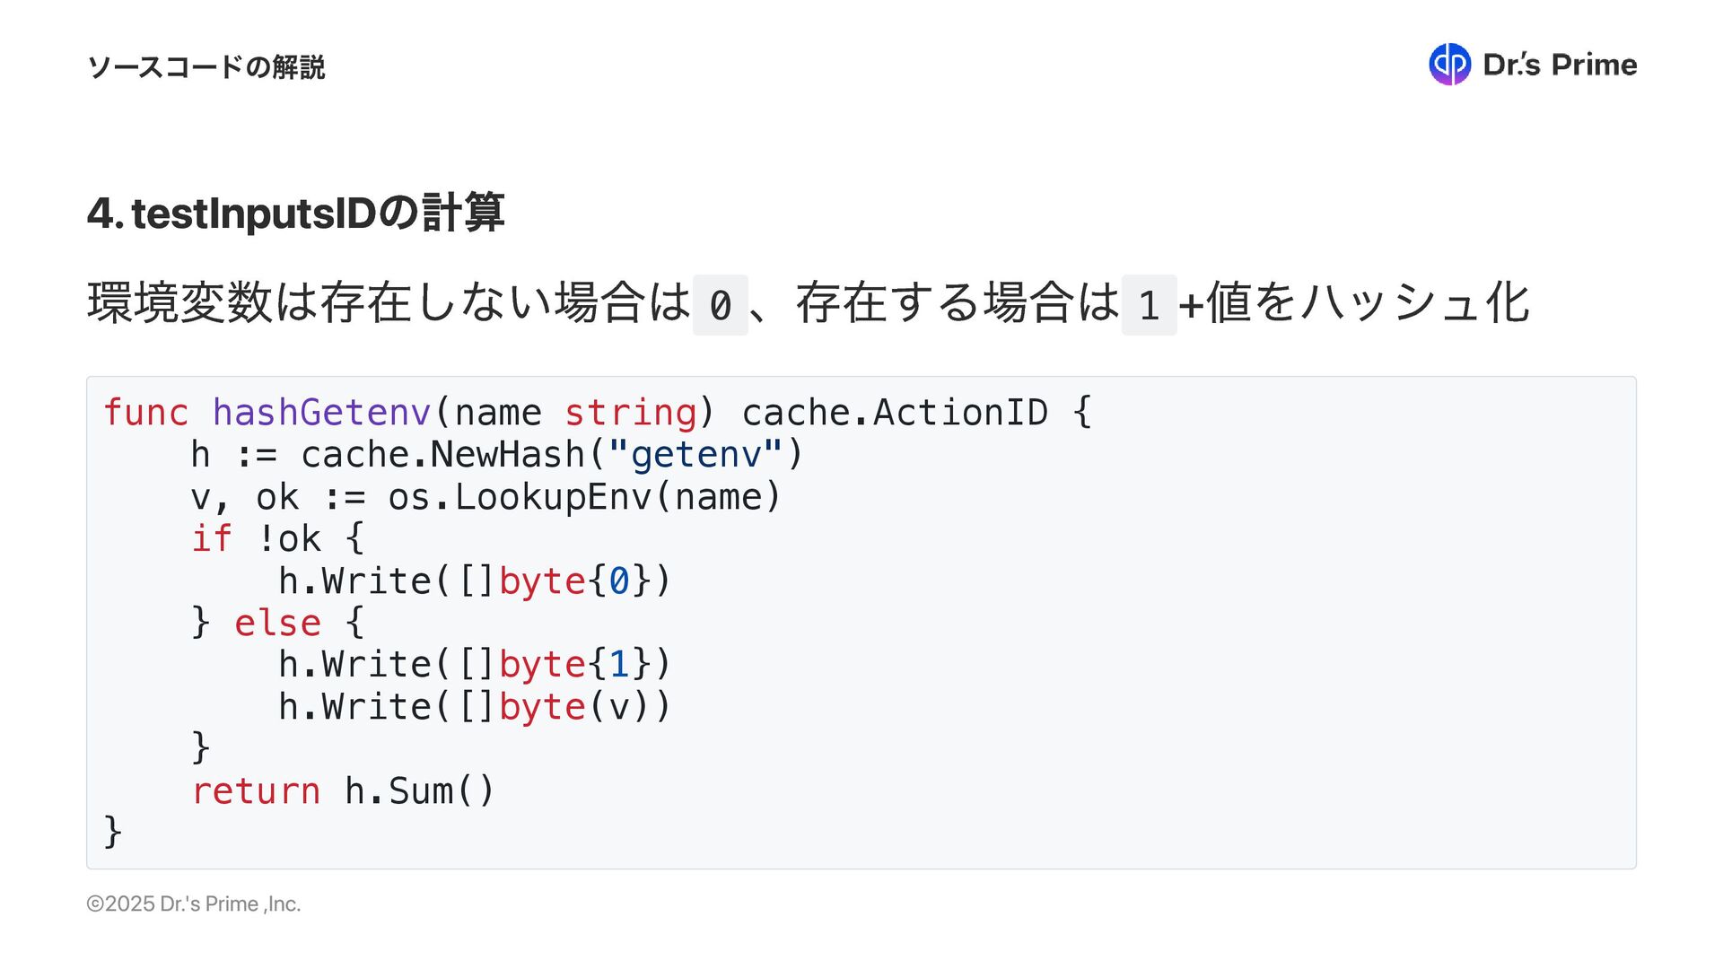This screenshot has height=969, width=1723.
Task: Click the return h.Sum() line
Action: [x=343, y=791]
